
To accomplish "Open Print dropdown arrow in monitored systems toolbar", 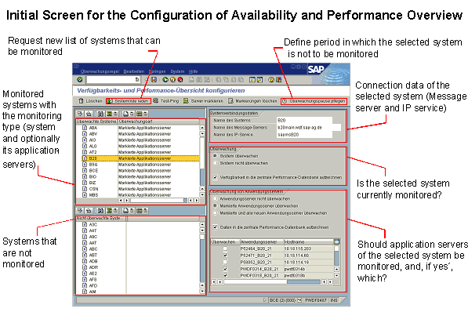I will [x=132, y=114].
